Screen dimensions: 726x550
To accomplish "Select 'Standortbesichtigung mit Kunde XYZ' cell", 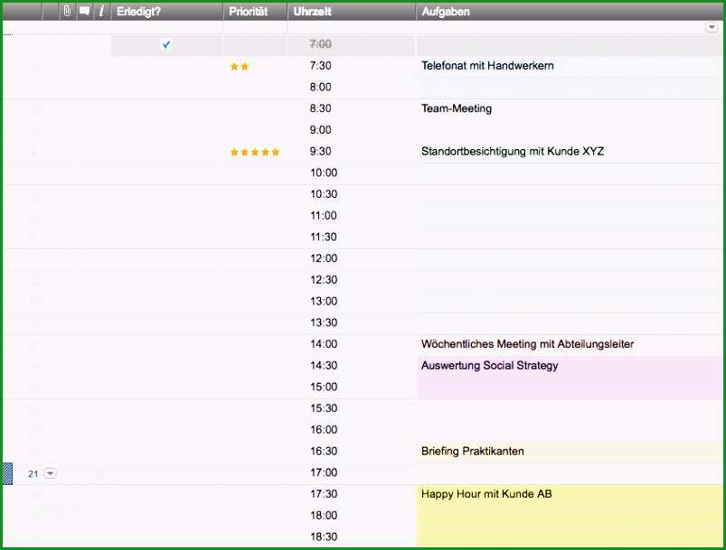I will pyautogui.click(x=570, y=152).
